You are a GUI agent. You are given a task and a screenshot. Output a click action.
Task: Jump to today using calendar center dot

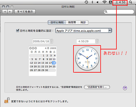33,48
